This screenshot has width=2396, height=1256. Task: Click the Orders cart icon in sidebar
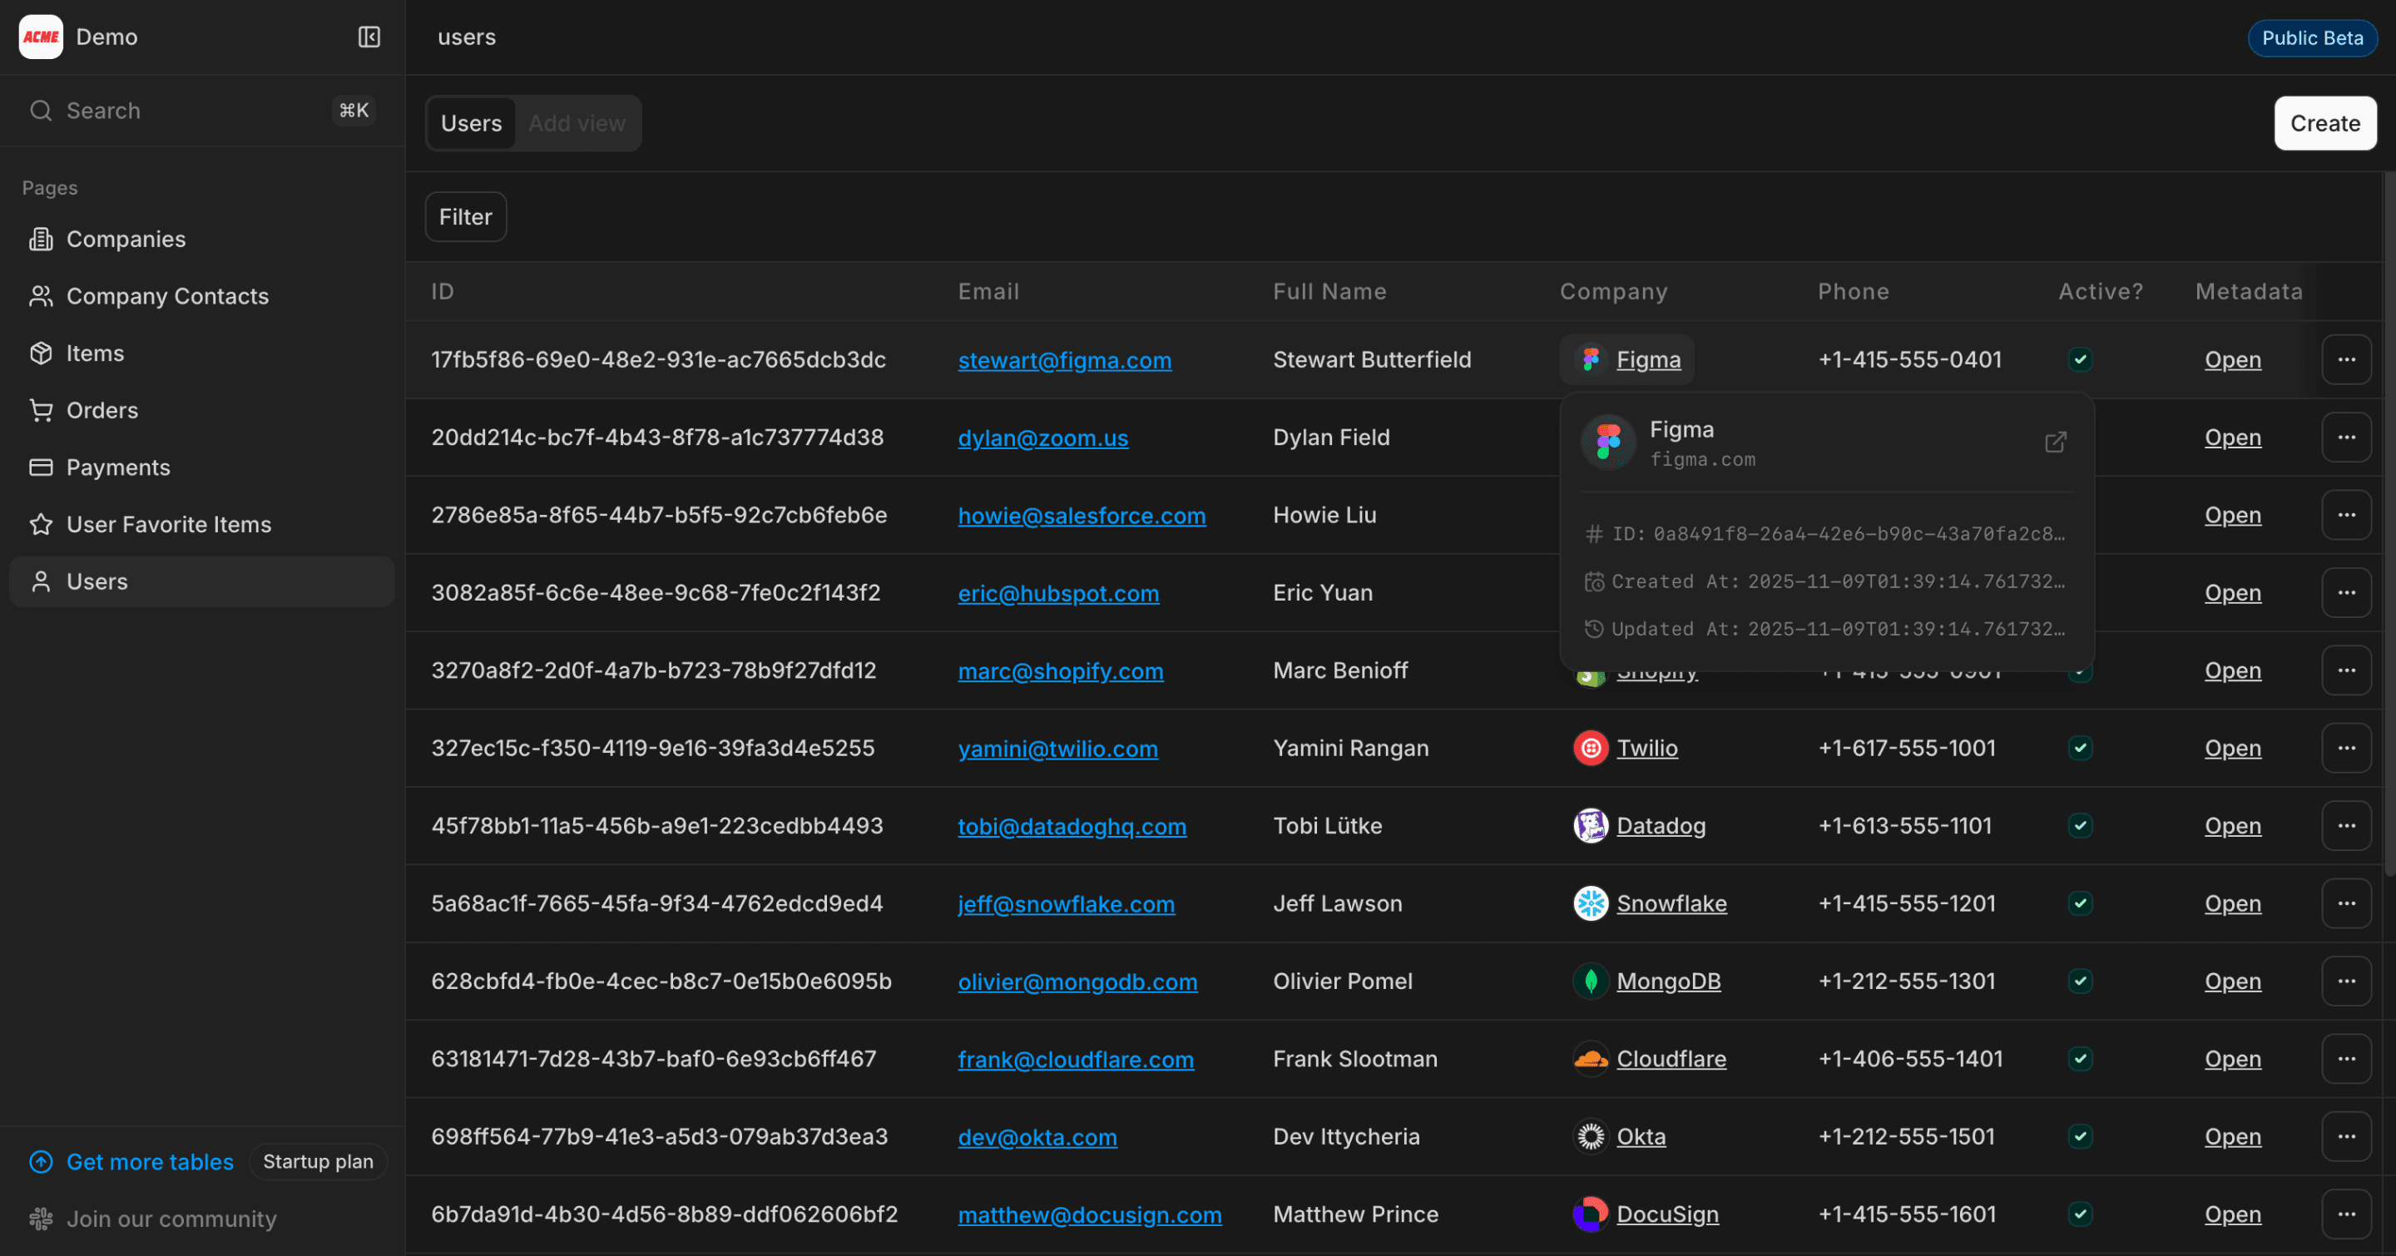point(41,410)
